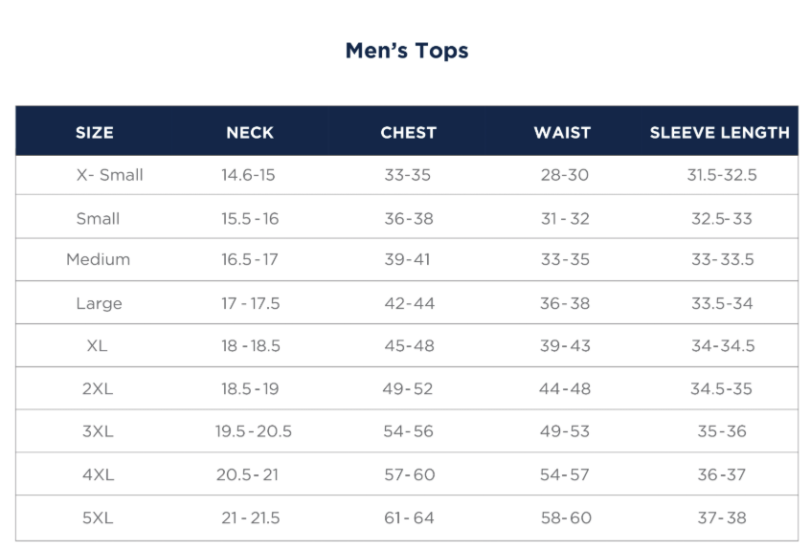Click the XL size row label
810x550 pixels.
pyautogui.click(x=97, y=345)
